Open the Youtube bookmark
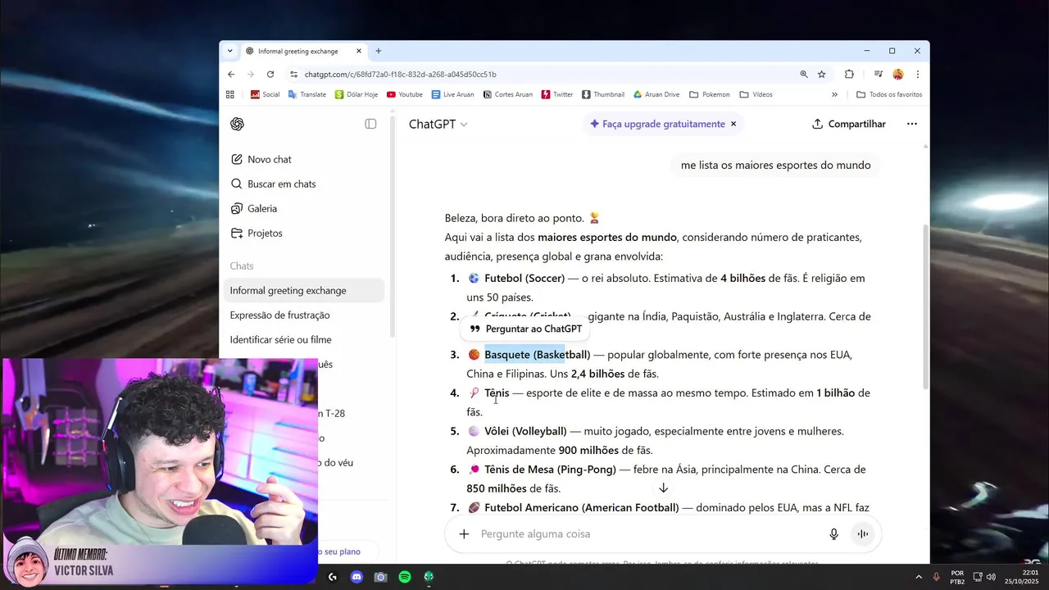This screenshot has height=590, width=1049. [x=405, y=94]
